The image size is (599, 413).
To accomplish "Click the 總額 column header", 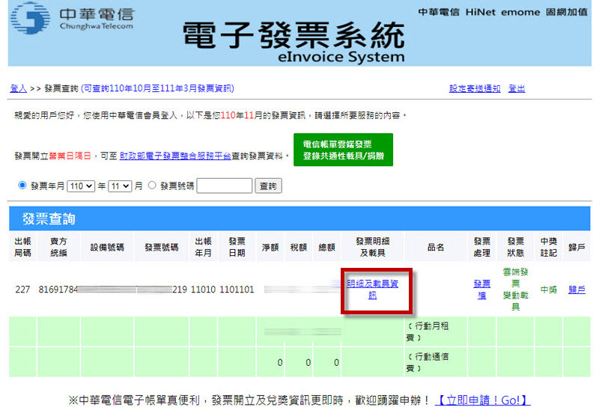I will [326, 248].
